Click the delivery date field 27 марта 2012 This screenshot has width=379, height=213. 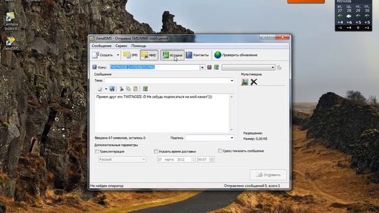coord(176,159)
